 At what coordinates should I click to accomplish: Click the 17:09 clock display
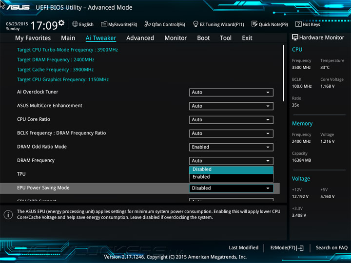point(44,25)
